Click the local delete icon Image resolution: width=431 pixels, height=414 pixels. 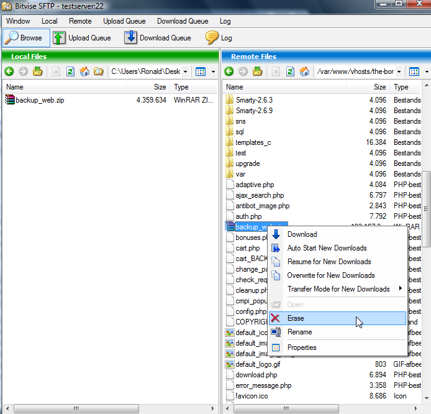click(x=56, y=71)
